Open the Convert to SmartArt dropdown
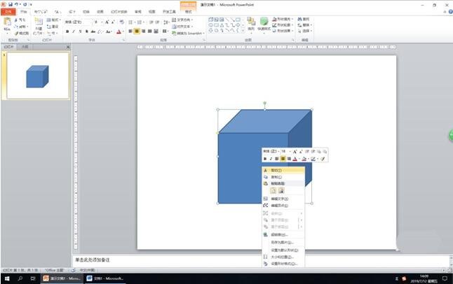 coord(188,33)
